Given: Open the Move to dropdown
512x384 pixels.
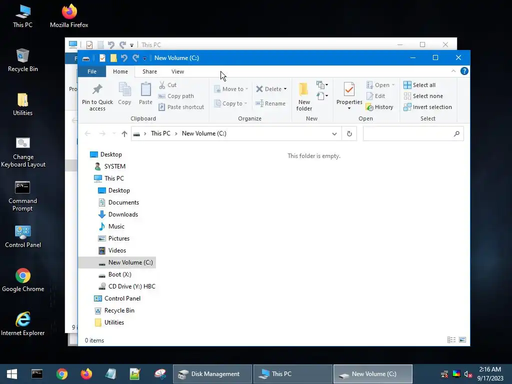Looking at the screenshot, I should [231, 89].
